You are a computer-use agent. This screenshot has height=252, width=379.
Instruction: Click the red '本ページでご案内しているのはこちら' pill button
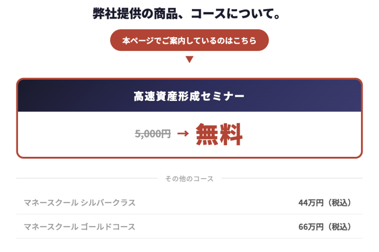click(189, 40)
